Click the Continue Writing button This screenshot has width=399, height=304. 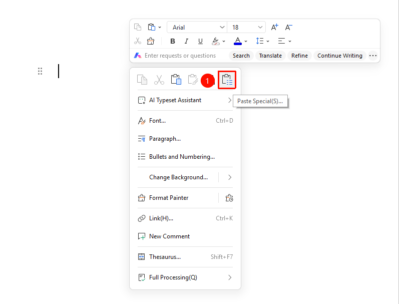coord(340,56)
